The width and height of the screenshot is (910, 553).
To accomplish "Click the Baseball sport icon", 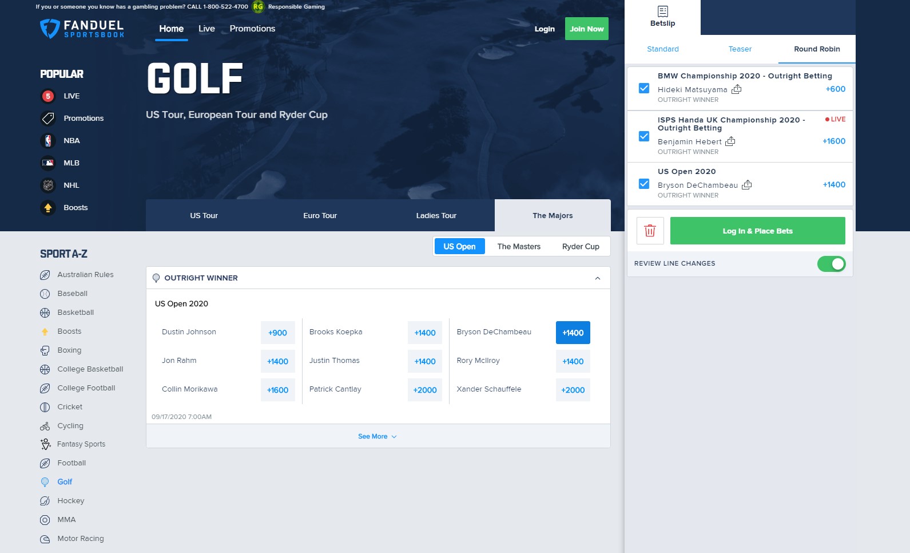I will point(45,294).
